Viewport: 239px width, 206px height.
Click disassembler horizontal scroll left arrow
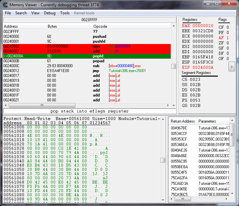point(6,105)
